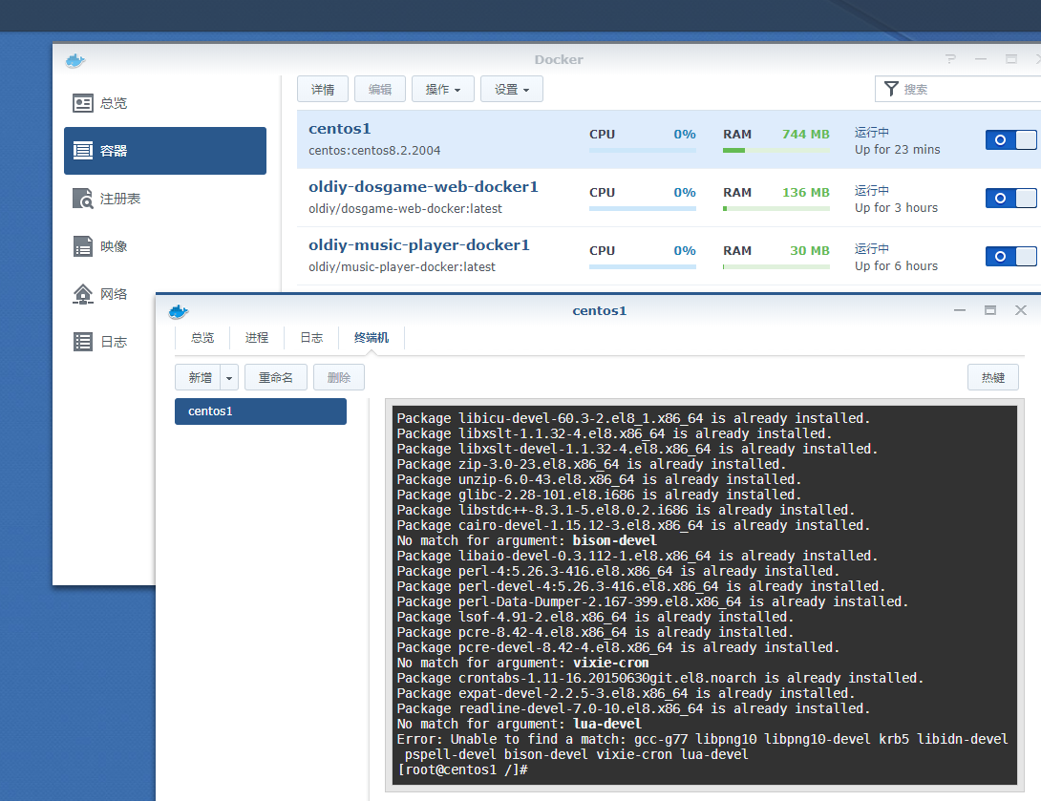Click the 删除 delete button
This screenshot has width=1041, height=801.
tap(339, 378)
